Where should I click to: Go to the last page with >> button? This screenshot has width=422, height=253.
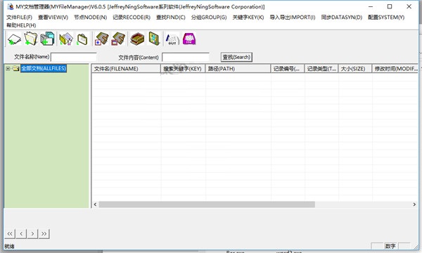coord(44,233)
